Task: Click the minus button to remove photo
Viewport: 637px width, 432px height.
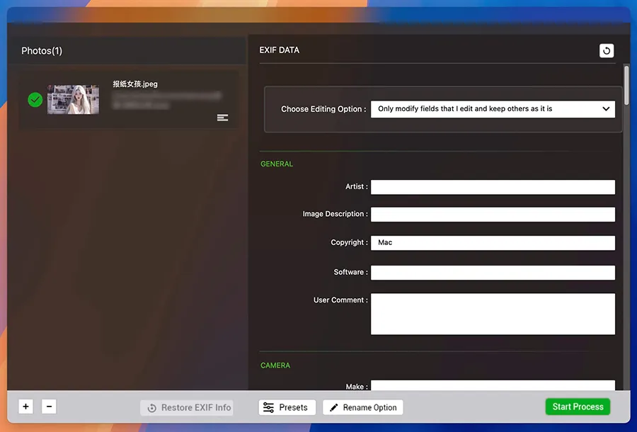Action: point(48,407)
